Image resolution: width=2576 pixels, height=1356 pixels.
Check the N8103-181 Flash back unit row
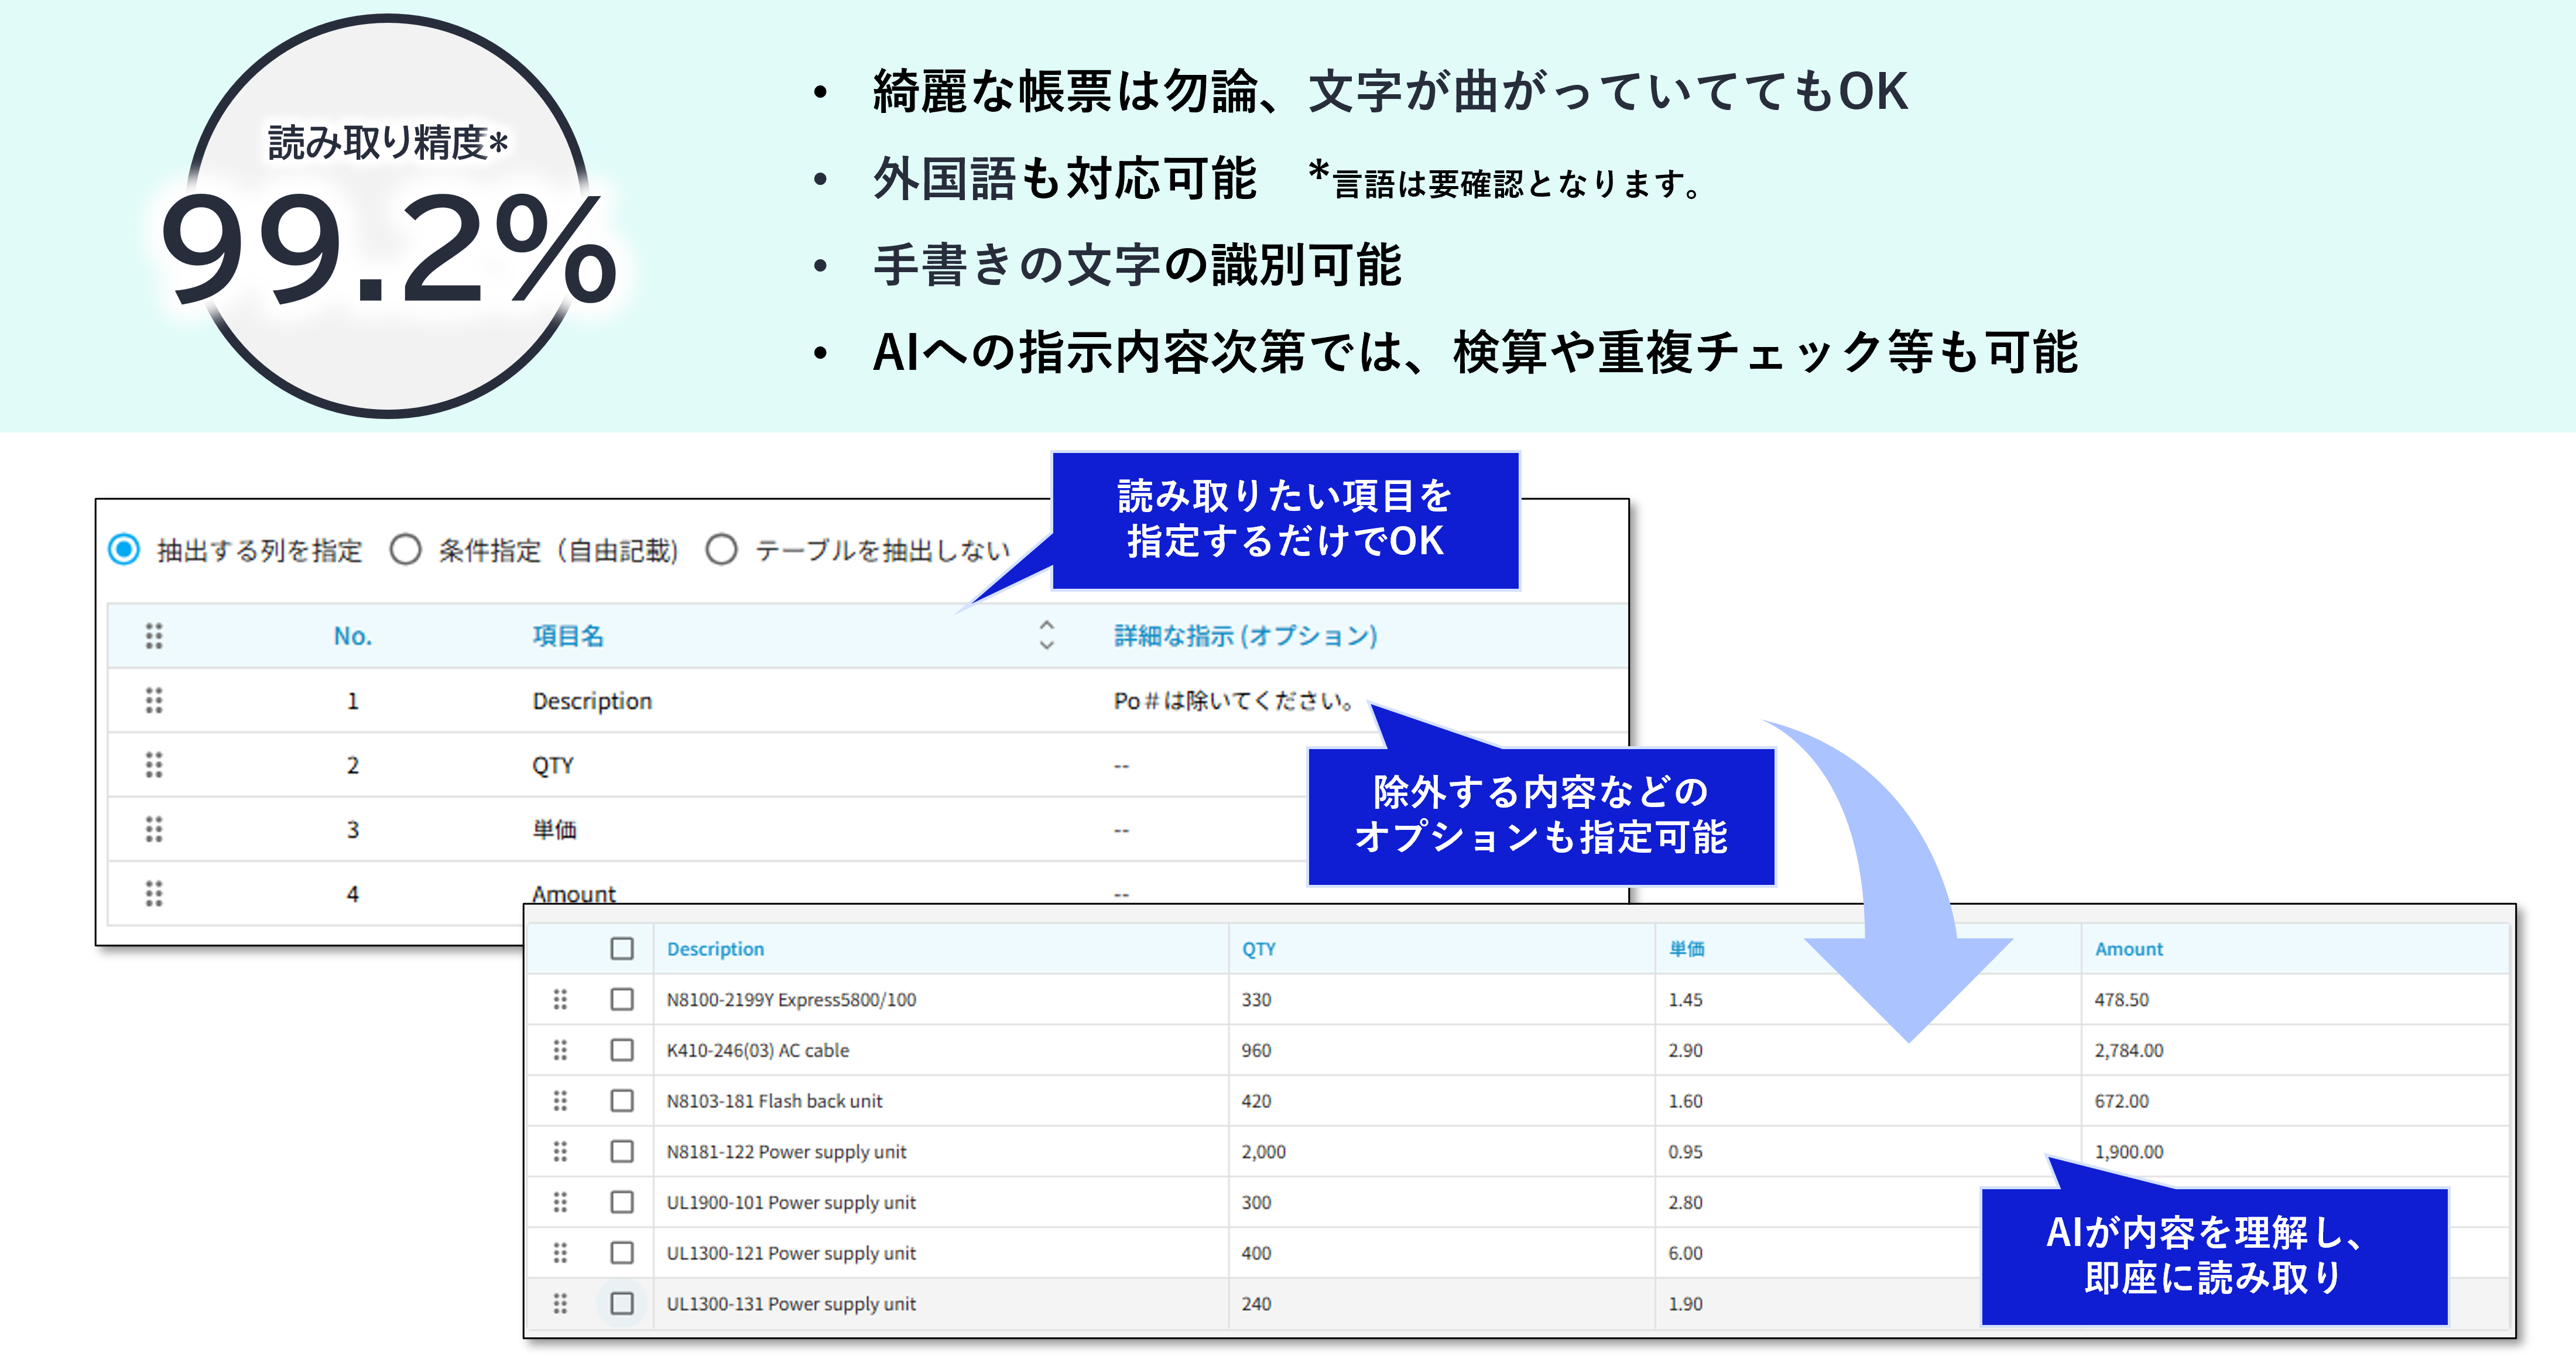coord(622,1100)
